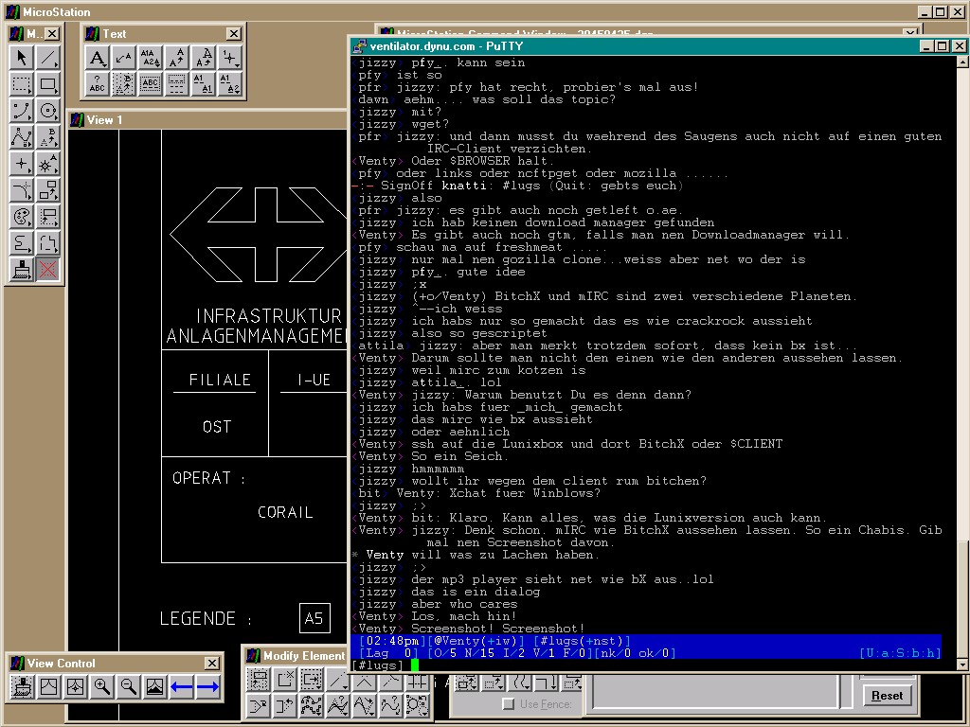Select the dashed data field lines tool
The width and height of the screenshot is (970, 727).
click(x=177, y=84)
